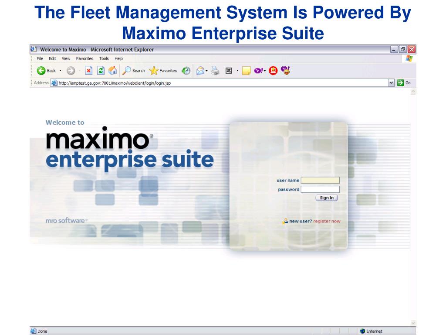
Task: Expand the address bar dropdown
Action: (392, 83)
